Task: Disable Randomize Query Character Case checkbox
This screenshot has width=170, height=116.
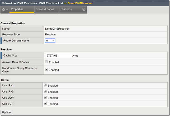Action: click(46, 69)
